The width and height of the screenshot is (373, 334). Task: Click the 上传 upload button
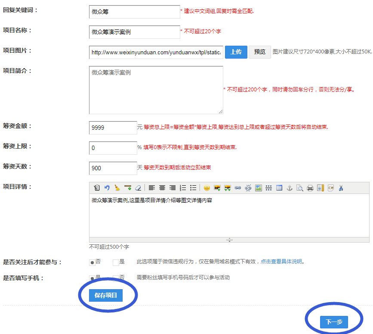tap(236, 52)
